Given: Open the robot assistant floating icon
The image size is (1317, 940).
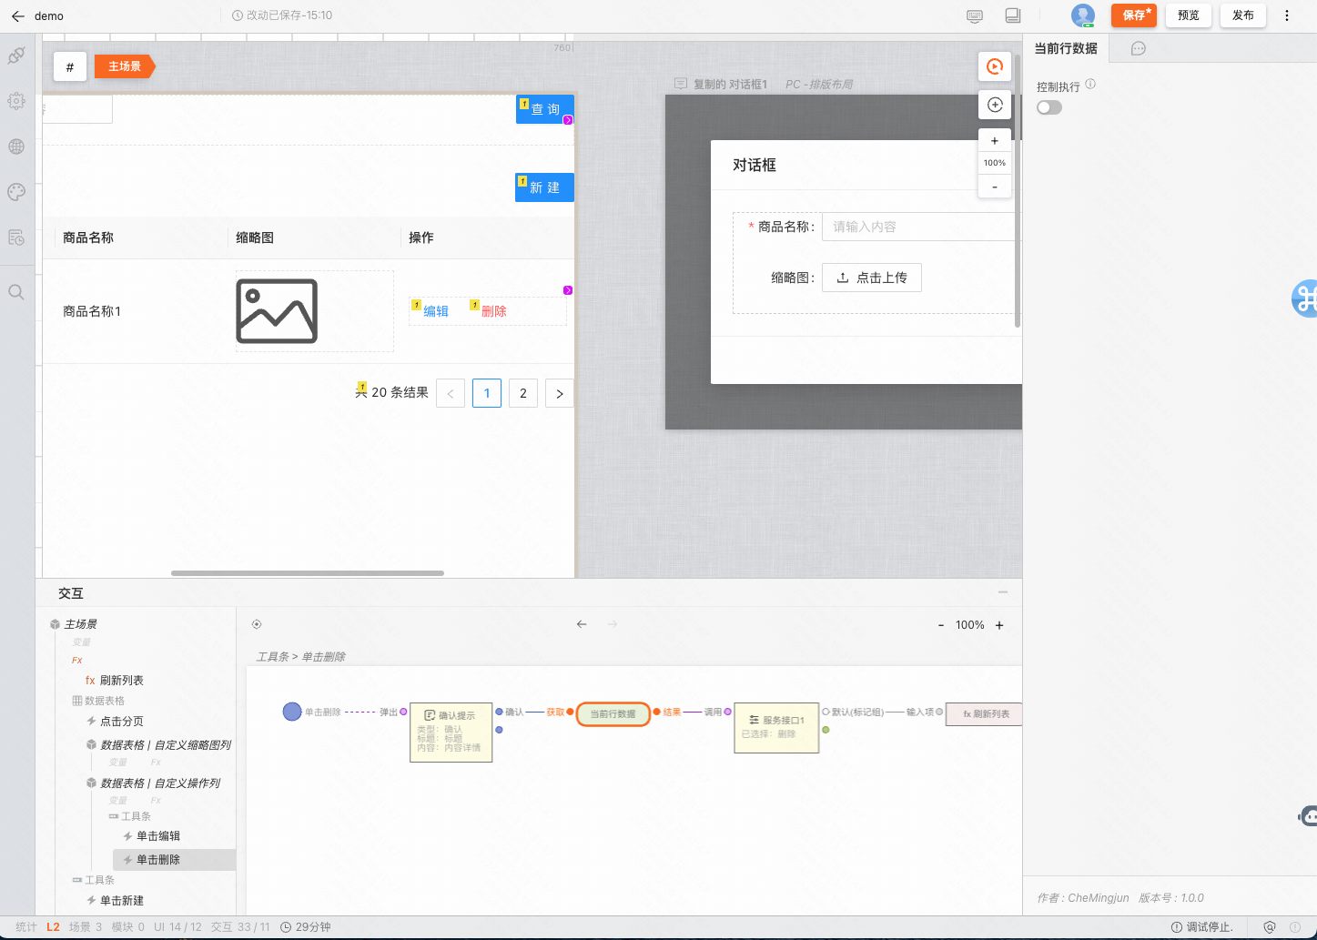Looking at the screenshot, I should tap(1308, 816).
